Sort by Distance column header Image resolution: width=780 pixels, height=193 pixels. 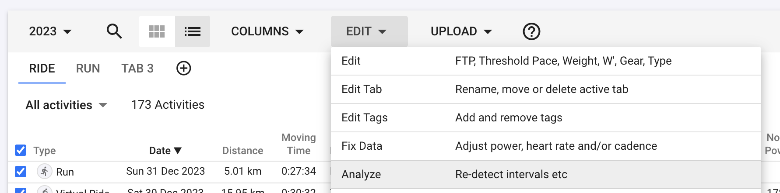pyautogui.click(x=242, y=151)
